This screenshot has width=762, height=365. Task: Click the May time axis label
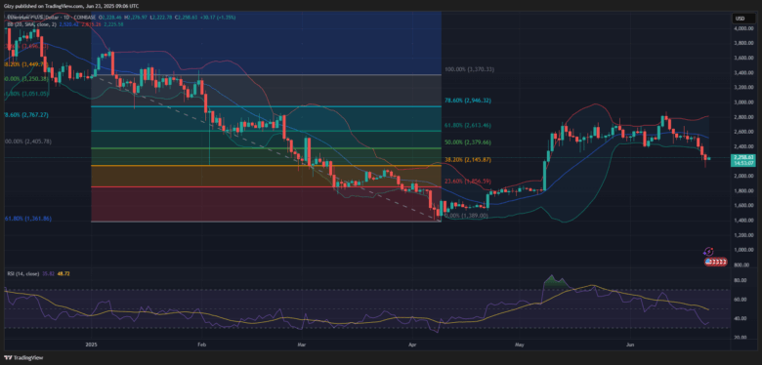(520, 345)
